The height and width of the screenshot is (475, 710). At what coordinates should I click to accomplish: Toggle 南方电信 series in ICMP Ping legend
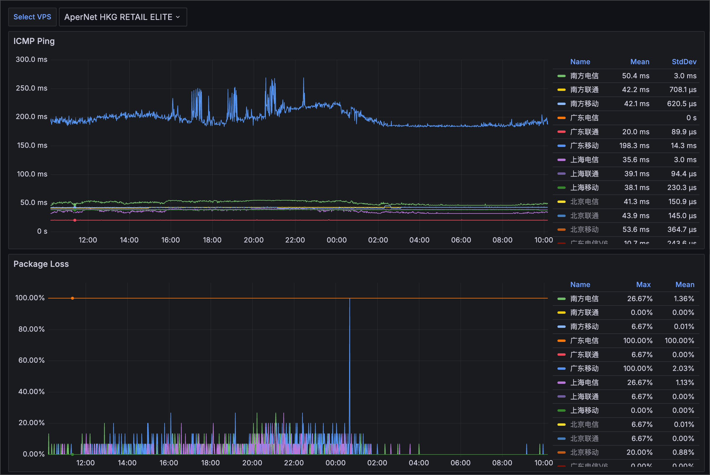tap(584, 76)
